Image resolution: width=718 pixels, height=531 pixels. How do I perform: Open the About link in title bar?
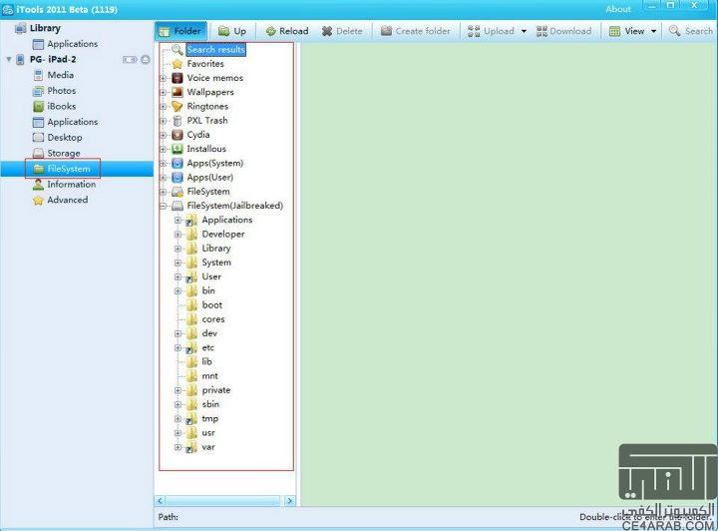coord(618,9)
